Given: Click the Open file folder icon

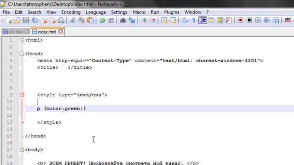Looking at the screenshot, I should click(17, 20).
